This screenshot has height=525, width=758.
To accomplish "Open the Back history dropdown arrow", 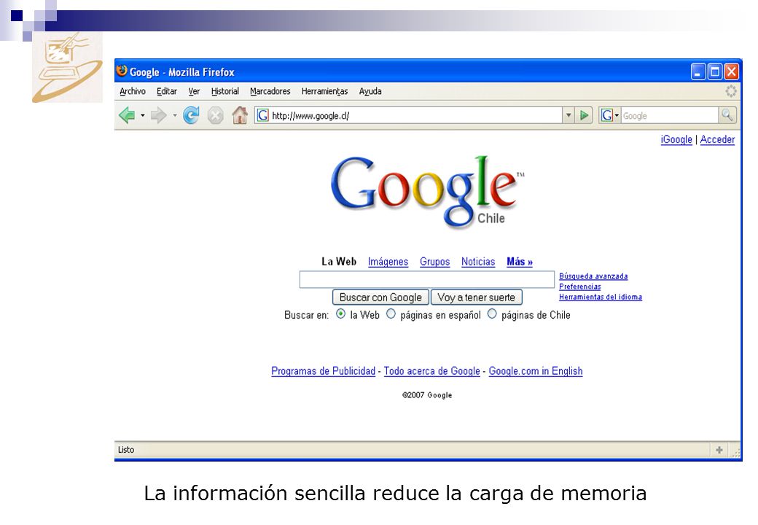I will tap(143, 115).
